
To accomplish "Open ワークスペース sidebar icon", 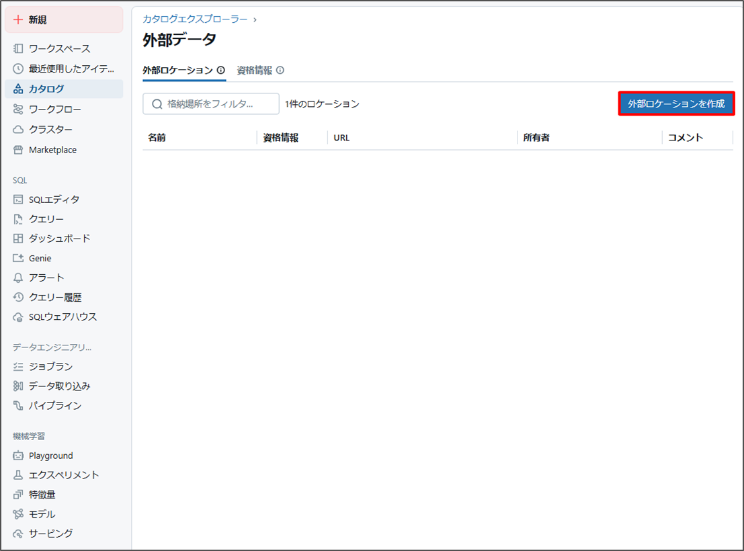I will click(x=18, y=49).
